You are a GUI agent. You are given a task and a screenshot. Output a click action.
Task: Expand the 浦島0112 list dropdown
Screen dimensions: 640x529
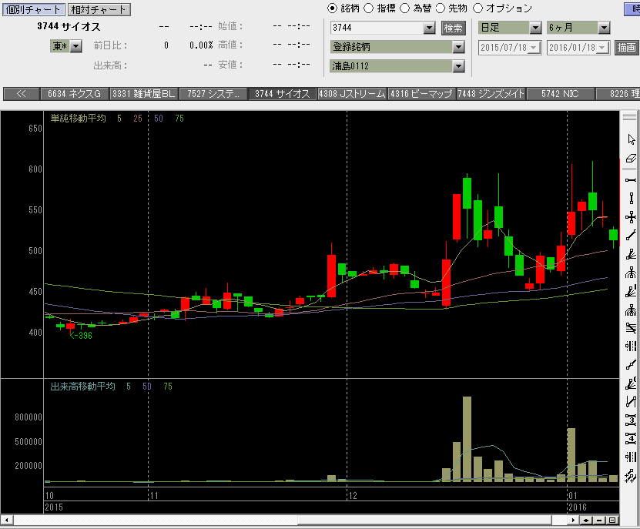point(458,65)
